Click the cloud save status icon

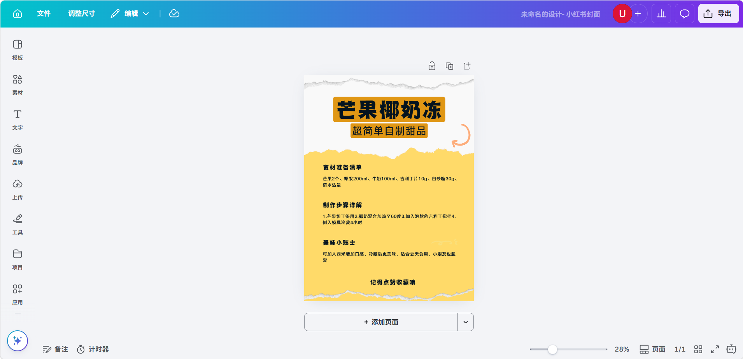tap(174, 14)
